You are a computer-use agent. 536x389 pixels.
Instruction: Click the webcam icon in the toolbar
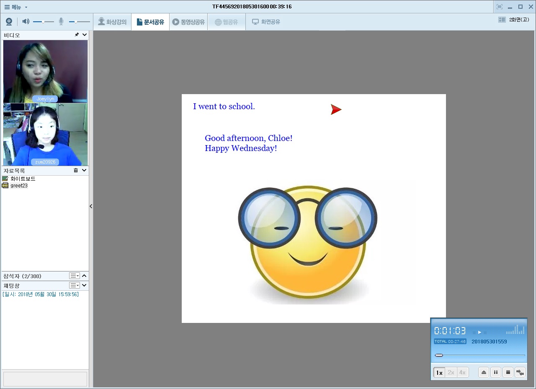tap(9, 22)
